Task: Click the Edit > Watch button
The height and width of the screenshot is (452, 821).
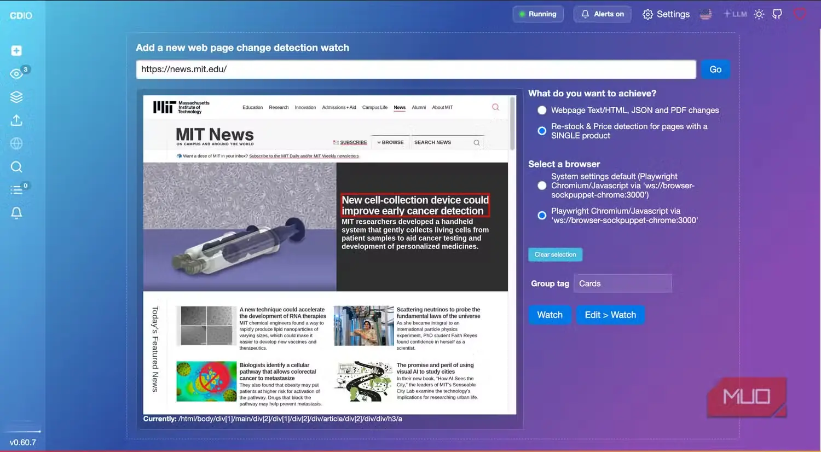Action: pyautogui.click(x=610, y=315)
